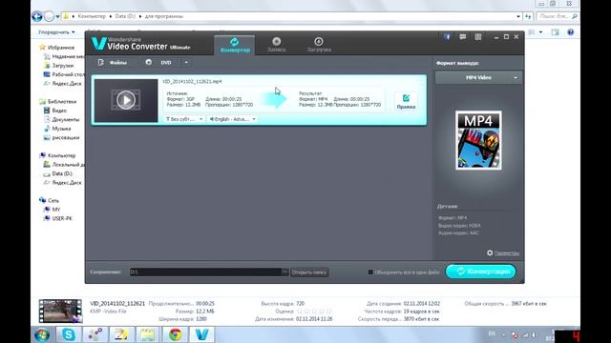Open the рисовашки library
Image resolution: width=611 pixels, height=343 pixels.
pos(61,137)
